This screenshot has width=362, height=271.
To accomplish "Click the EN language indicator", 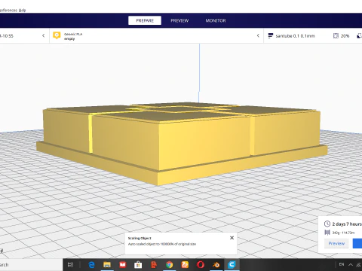I will pos(342,264).
